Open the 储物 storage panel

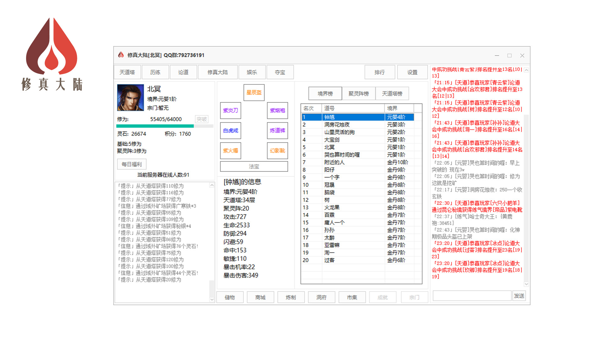point(230,297)
